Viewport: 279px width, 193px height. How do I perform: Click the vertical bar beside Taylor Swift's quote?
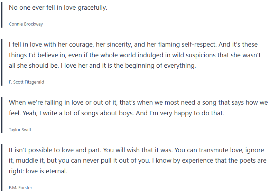[x=2, y=116]
